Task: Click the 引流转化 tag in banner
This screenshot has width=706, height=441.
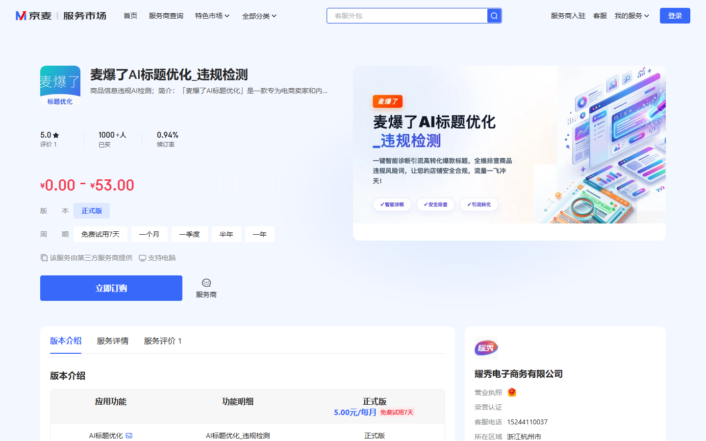Action: (x=479, y=204)
